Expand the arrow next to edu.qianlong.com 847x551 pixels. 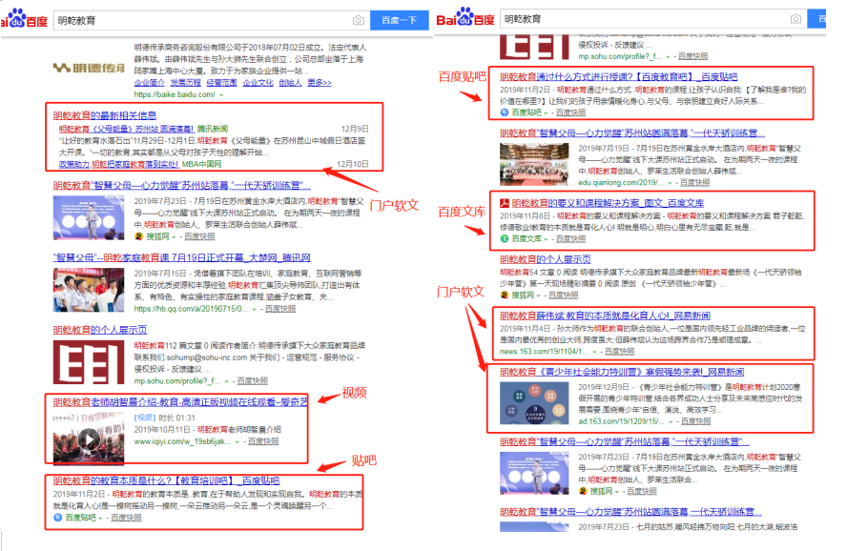point(670,183)
